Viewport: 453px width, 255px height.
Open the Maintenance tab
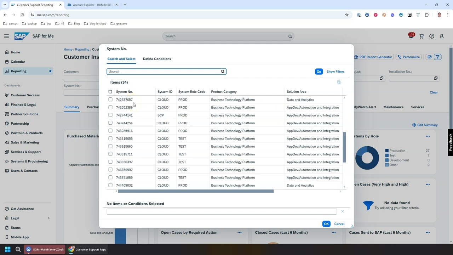coord(393,107)
